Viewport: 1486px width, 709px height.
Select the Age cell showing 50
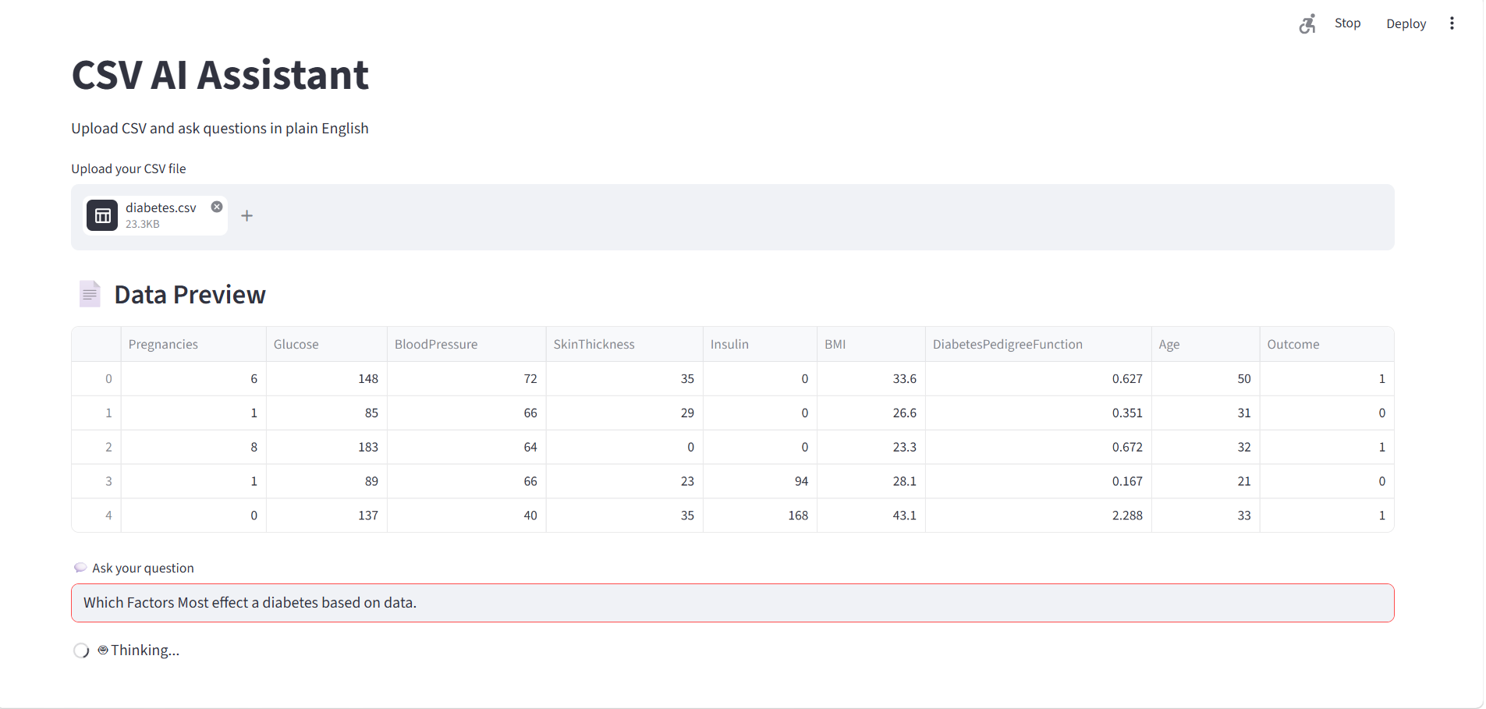point(1206,378)
